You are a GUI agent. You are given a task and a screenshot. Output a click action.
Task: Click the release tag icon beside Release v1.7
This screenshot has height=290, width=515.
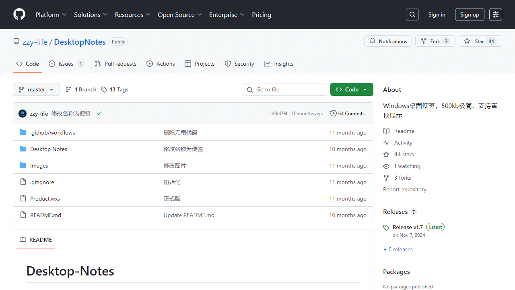click(386, 228)
